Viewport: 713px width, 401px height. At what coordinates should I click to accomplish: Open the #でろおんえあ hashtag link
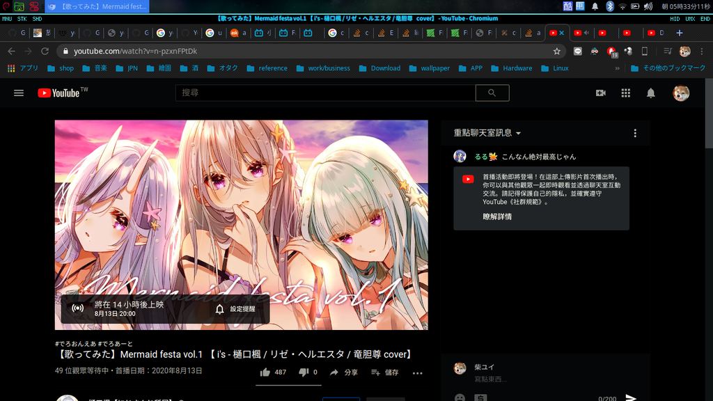click(x=75, y=344)
